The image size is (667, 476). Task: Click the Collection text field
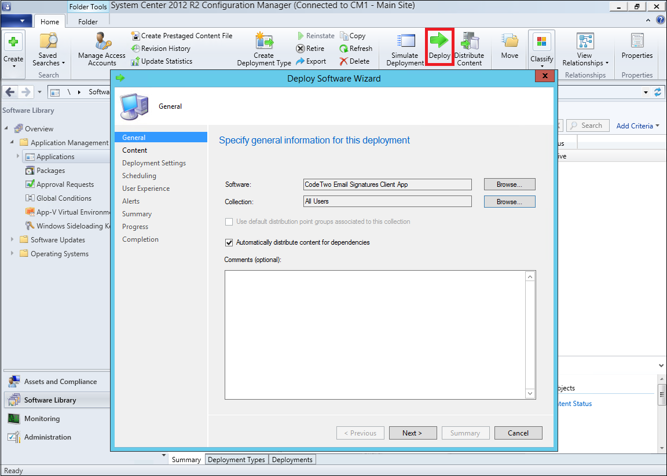pos(387,201)
